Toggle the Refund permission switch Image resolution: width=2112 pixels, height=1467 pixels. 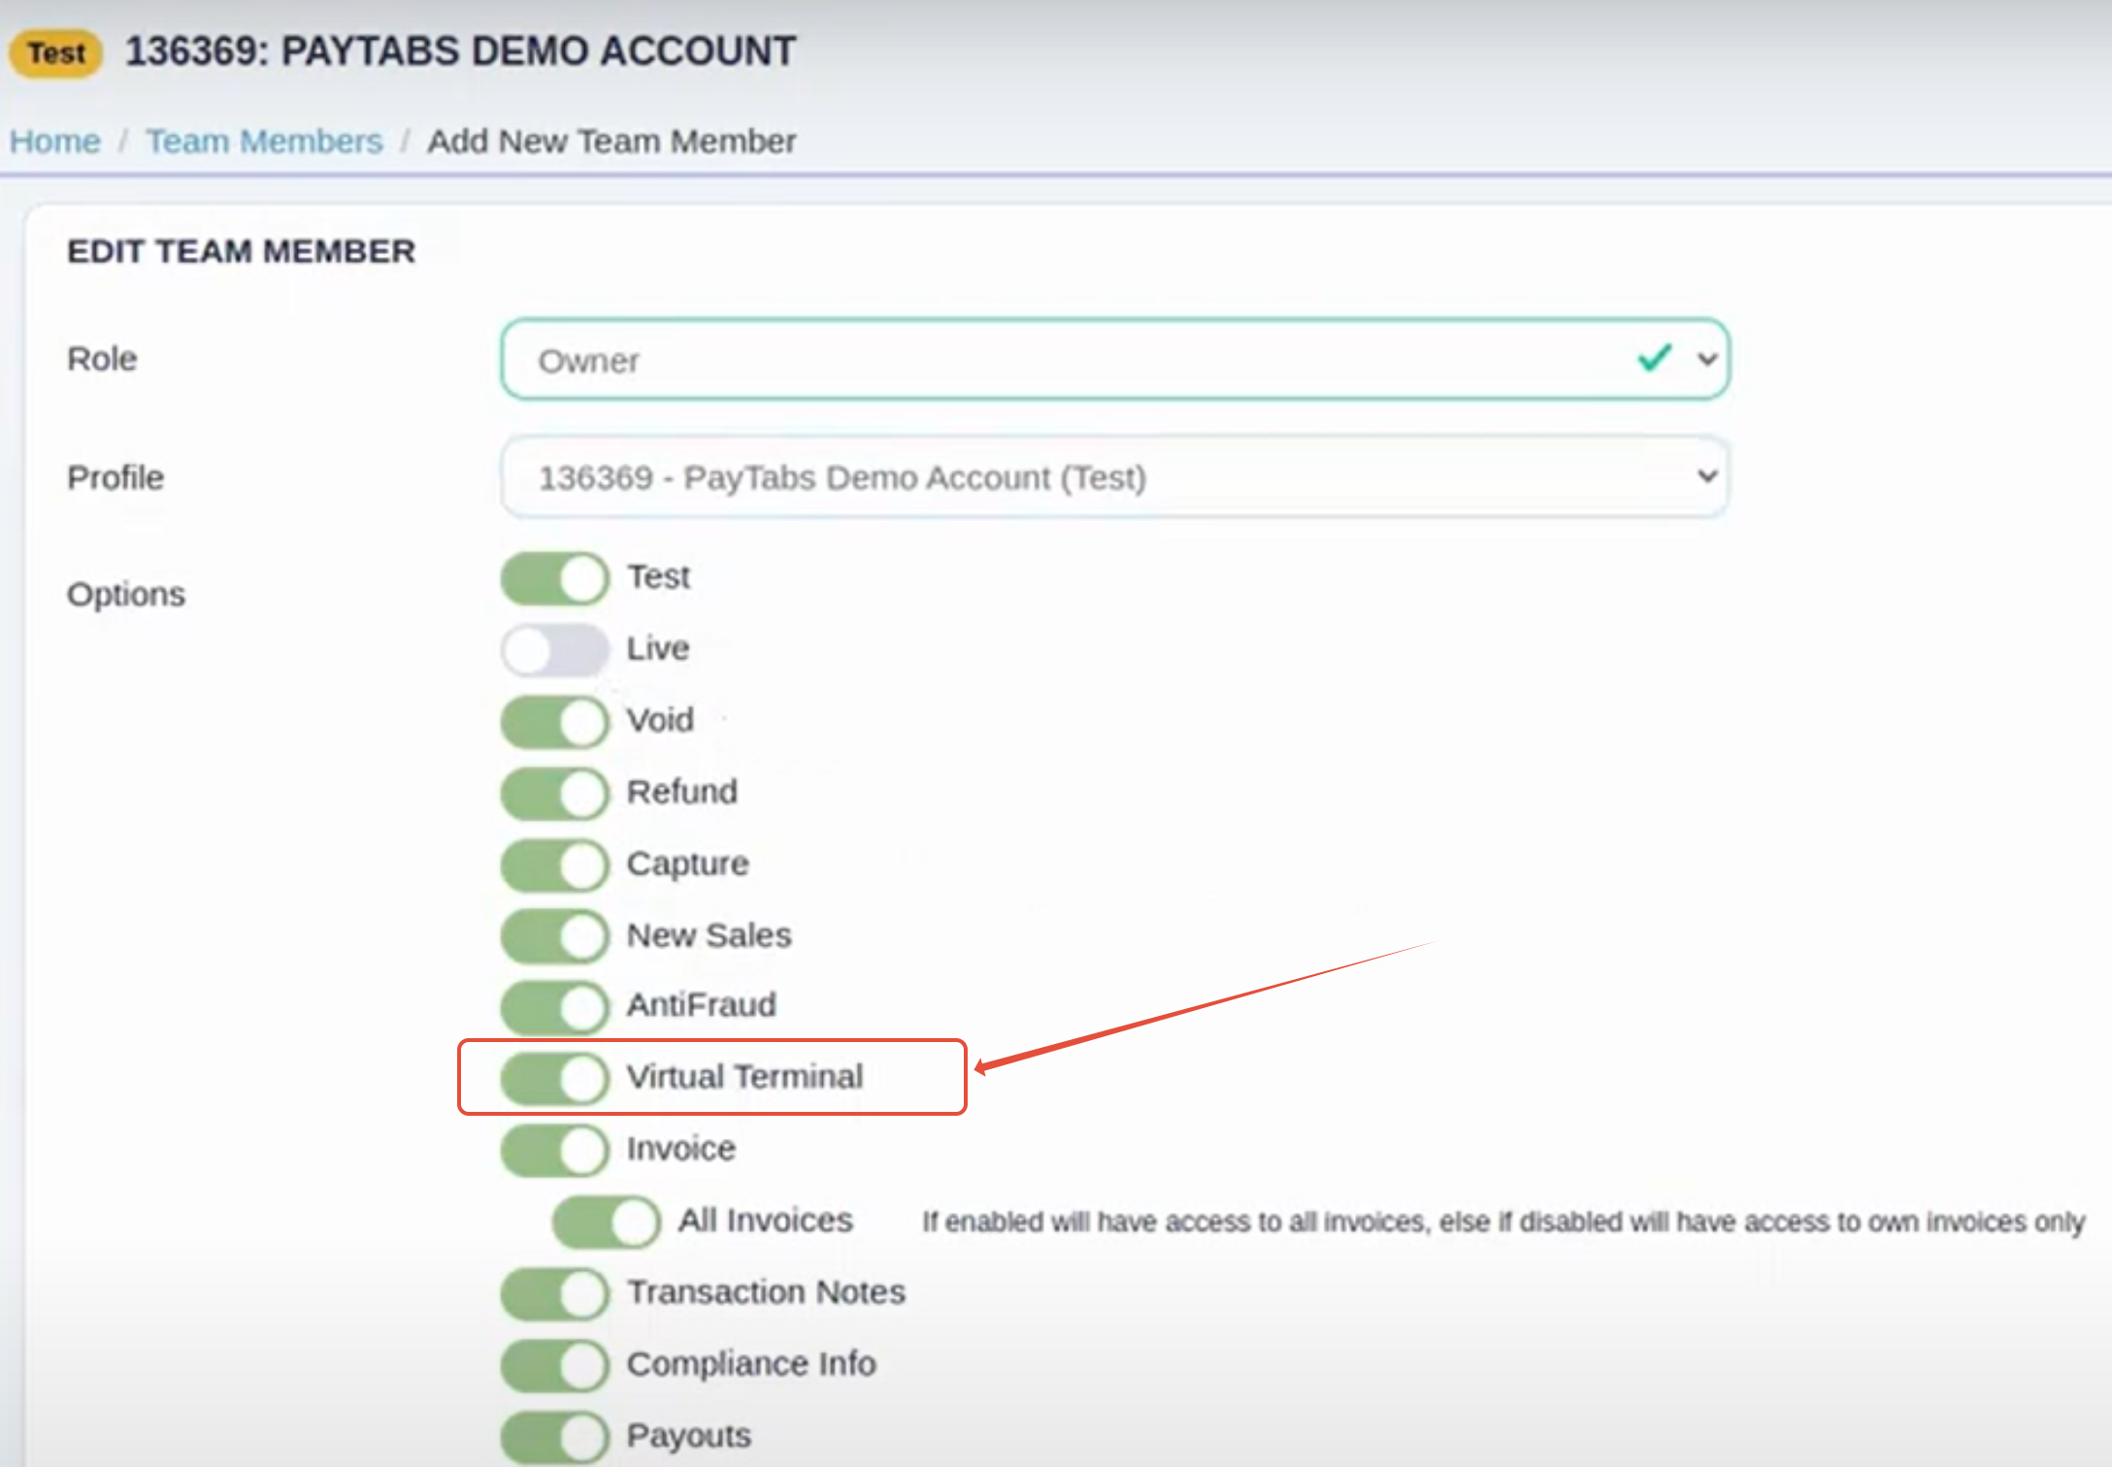point(554,793)
